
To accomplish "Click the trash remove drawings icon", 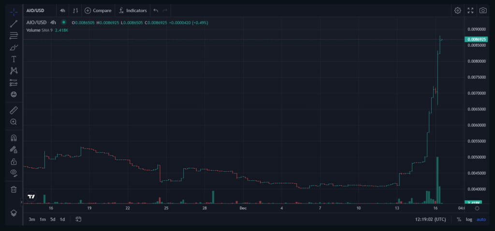I will (14, 190).
